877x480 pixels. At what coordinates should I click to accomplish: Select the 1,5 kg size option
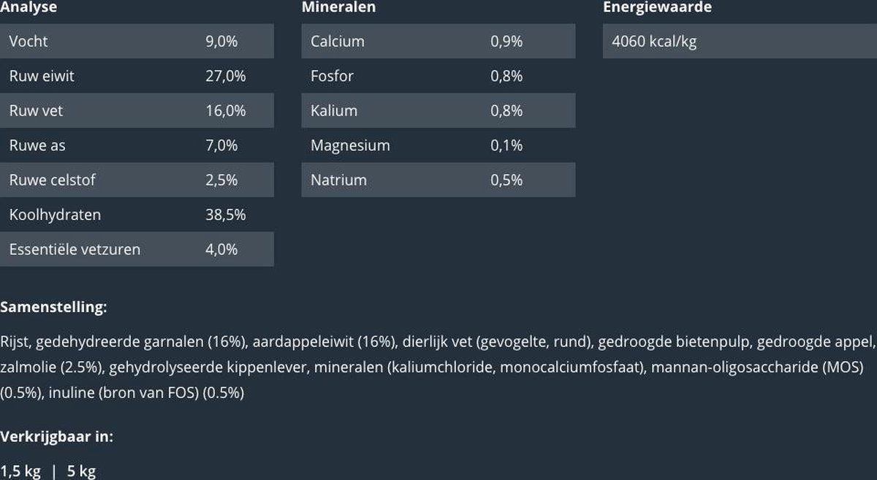pos(20,471)
